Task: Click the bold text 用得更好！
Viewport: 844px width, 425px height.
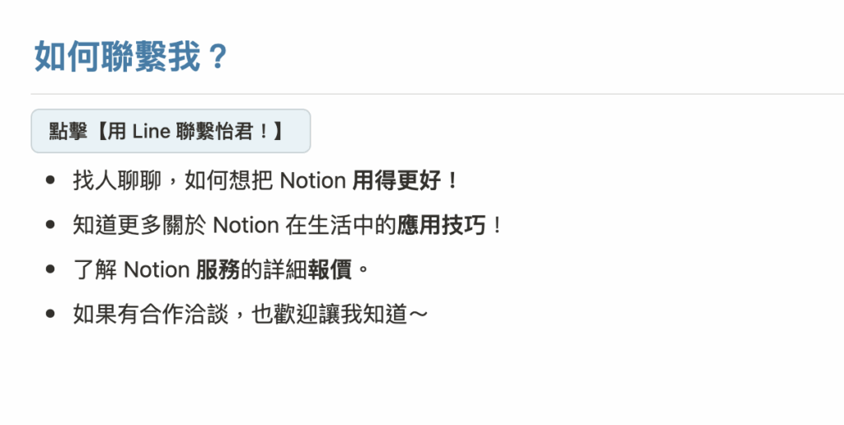Action: tap(405, 180)
